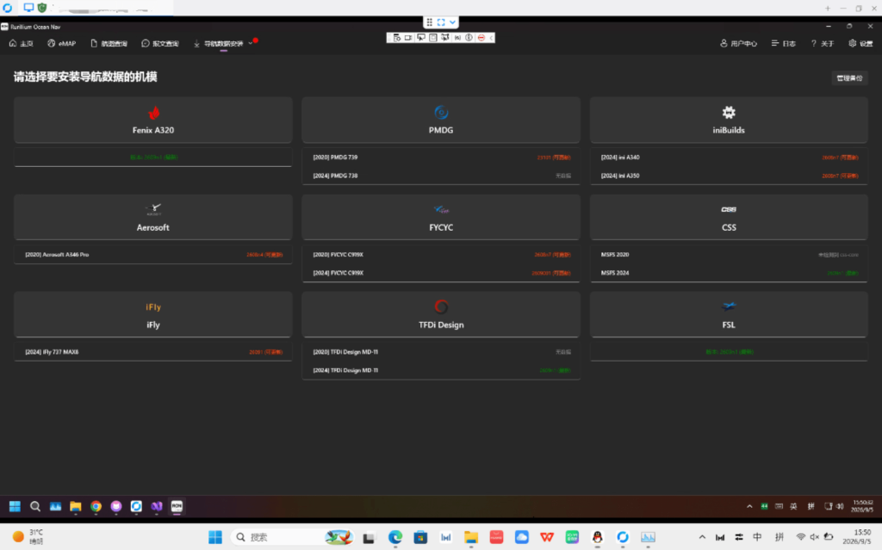
Task: Launch Microsoft Edge from the local taskbar
Action: click(x=394, y=537)
